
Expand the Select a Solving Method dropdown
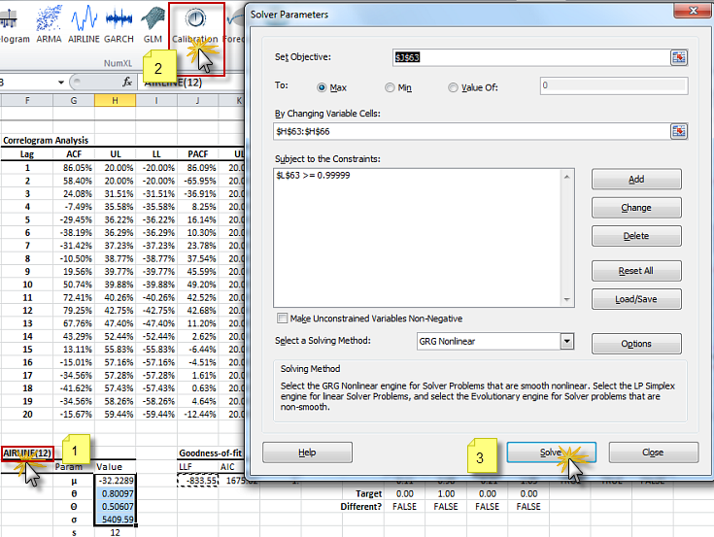pos(567,342)
